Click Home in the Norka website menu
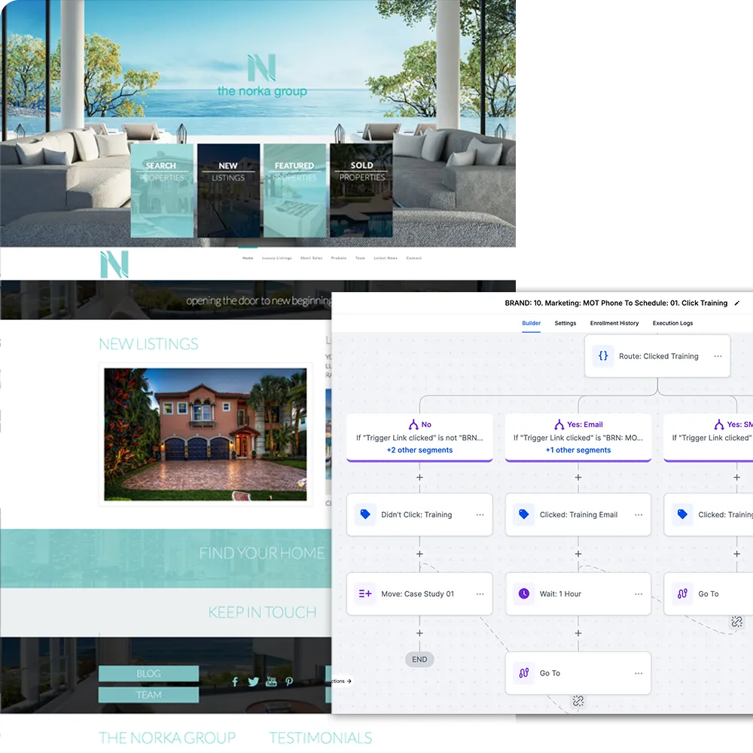 (x=248, y=258)
